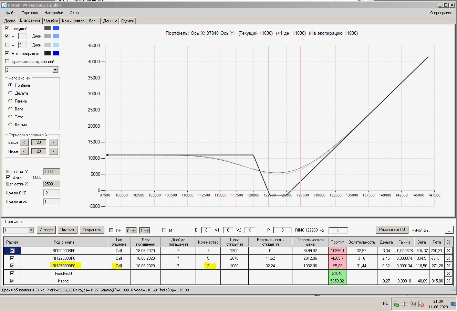The width and height of the screenshot is (457, 311).
Task: Enable the M checkbox in the portfolio toolbar
Action: pos(164,230)
